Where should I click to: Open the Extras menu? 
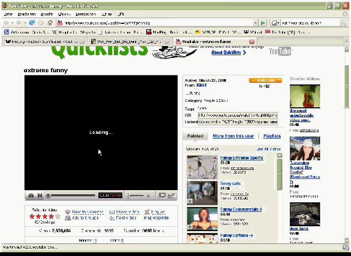click(x=106, y=14)
